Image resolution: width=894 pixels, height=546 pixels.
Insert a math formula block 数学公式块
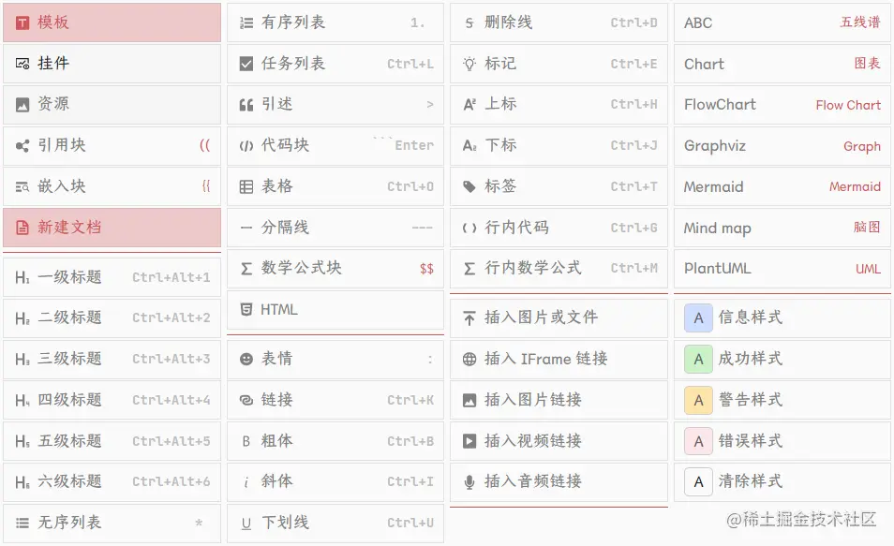pos(335,269)
